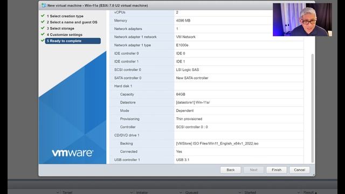345x194 pixels.
Task: Select the Provisioning label
Action: coord(129,119)
